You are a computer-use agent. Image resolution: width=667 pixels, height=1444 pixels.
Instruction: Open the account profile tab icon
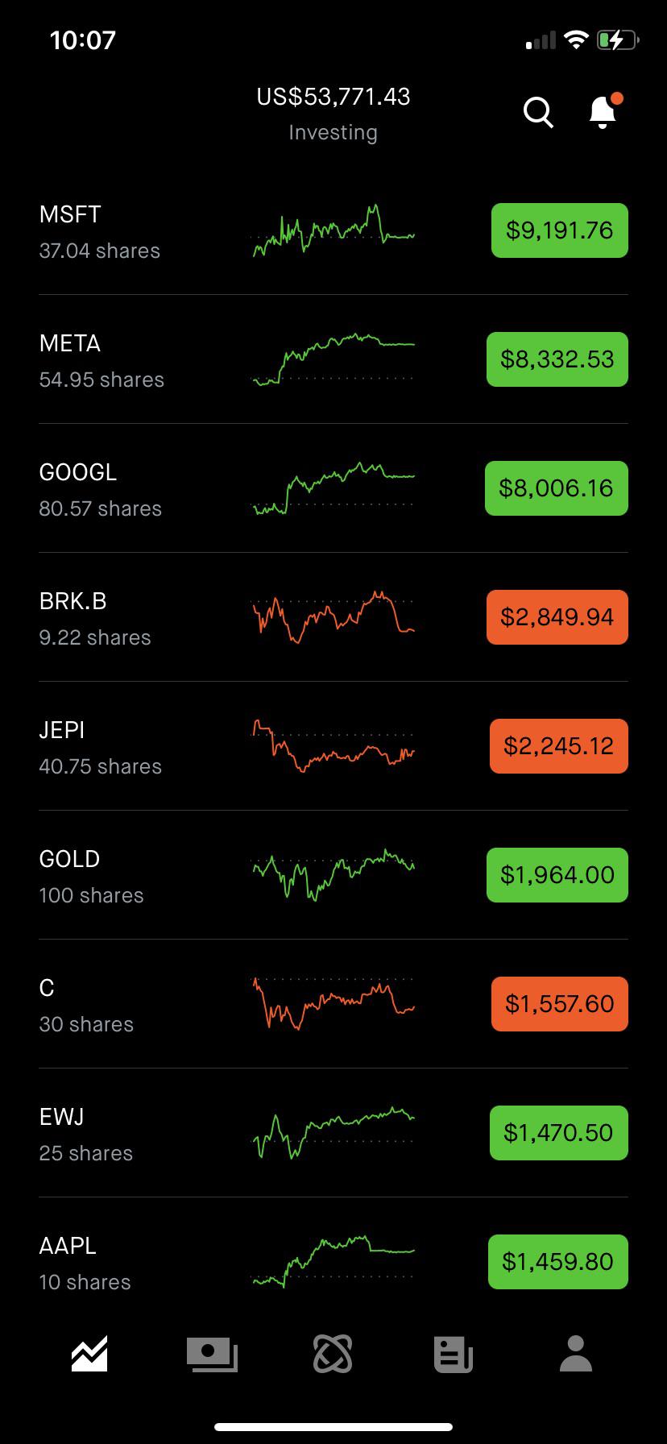click(x=576, y=1354)
